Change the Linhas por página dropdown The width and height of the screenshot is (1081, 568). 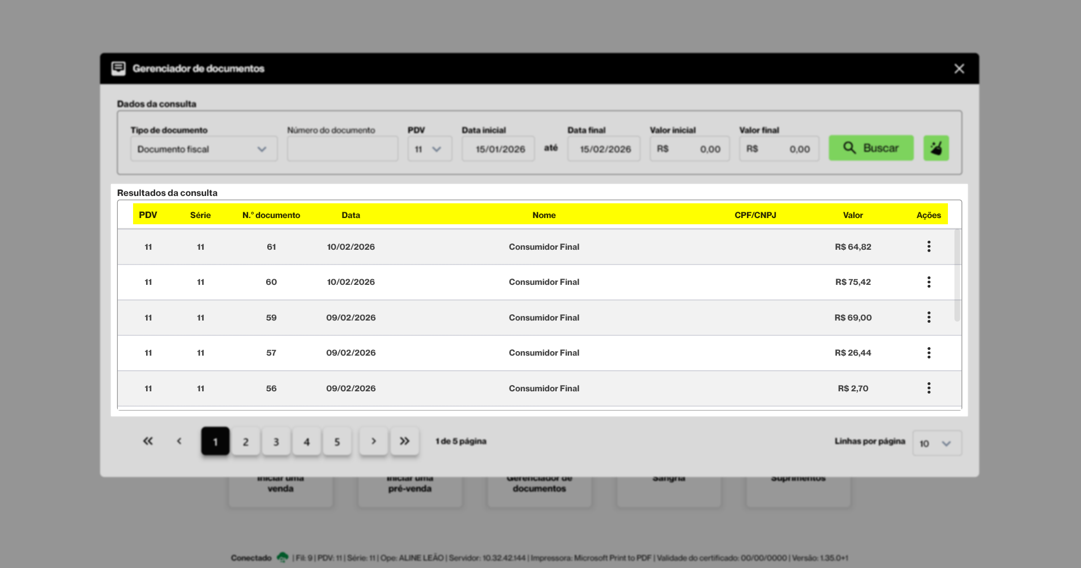[x=937, y=443]
